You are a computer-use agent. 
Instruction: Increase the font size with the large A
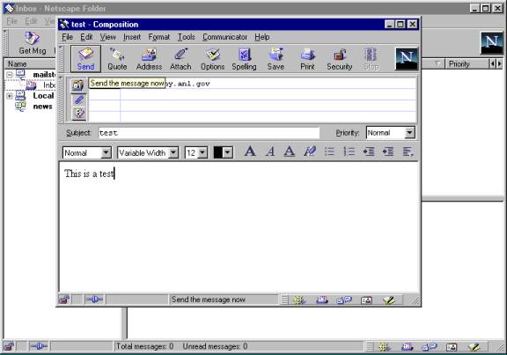coord(250,152)
